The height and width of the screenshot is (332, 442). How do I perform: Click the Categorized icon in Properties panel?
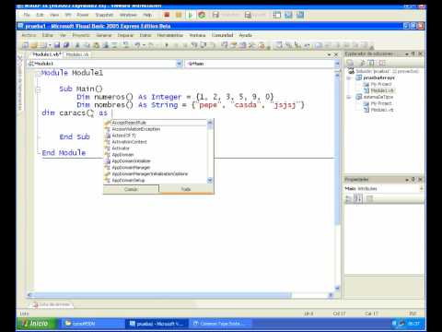349,199
